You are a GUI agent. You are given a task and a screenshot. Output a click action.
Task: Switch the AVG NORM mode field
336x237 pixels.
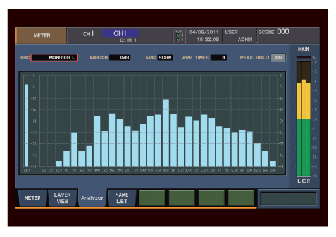pyautogui.click(x=165, y=58)
